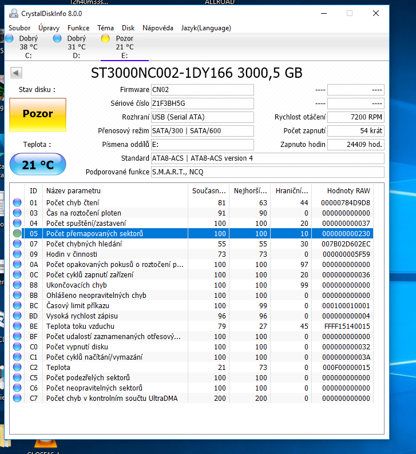The image size is (416, 454).
Task: Click the 21 °C temperature button
Action: click(x=38, y=165)
